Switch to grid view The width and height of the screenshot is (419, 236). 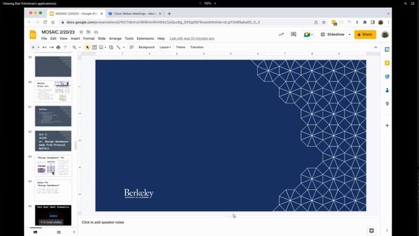pyautogui.click(x=59, y=232)
